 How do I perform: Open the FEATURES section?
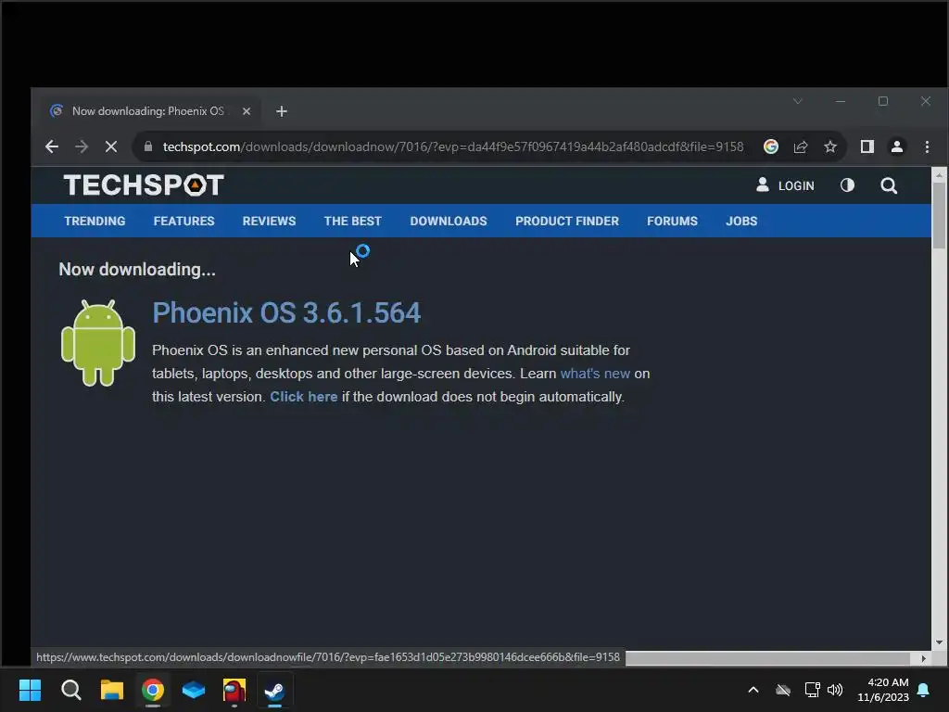[184, 221]
